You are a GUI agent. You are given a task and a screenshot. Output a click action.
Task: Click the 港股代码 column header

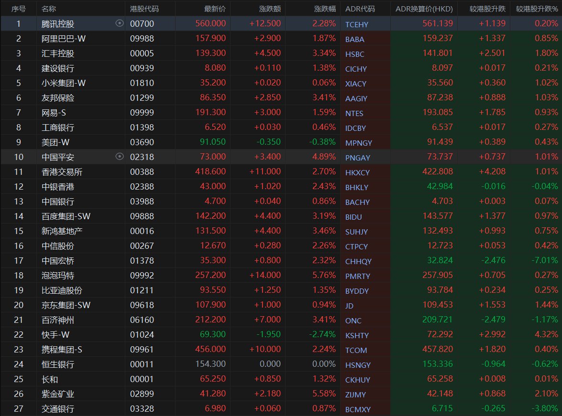[144, 9]
